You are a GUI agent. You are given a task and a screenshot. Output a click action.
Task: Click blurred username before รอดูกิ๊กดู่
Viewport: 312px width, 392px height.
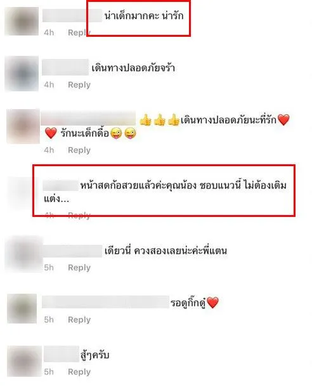click(105, 302)
